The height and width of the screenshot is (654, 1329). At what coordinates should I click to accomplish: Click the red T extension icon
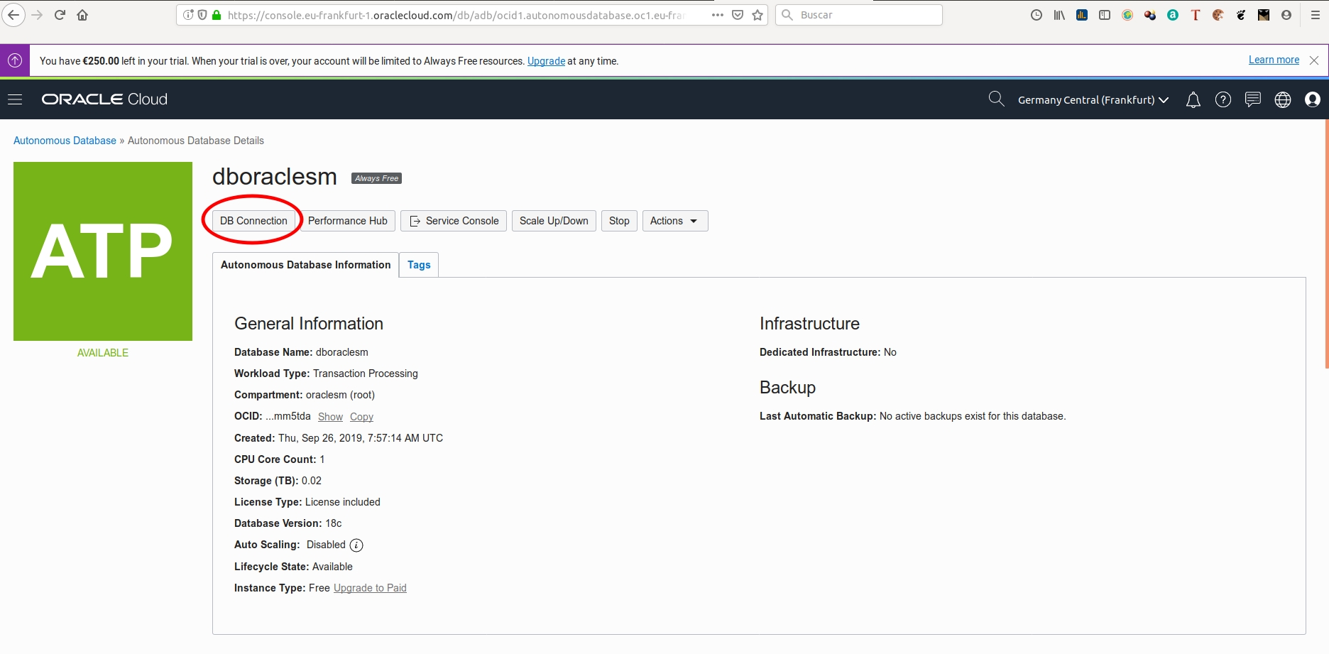[x=1196, y=15]
